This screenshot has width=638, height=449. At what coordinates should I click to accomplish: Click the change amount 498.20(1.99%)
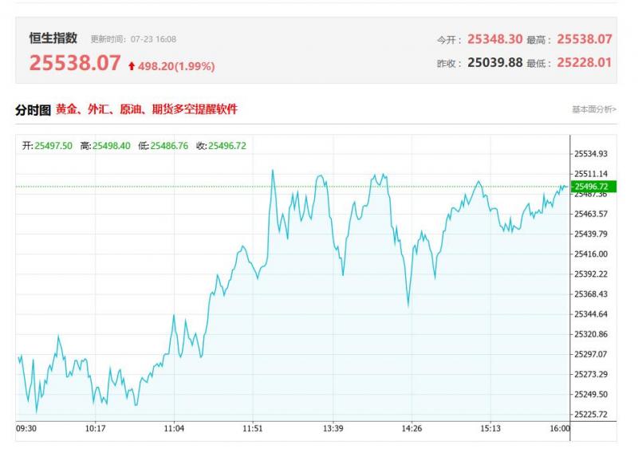click(176, 66)
